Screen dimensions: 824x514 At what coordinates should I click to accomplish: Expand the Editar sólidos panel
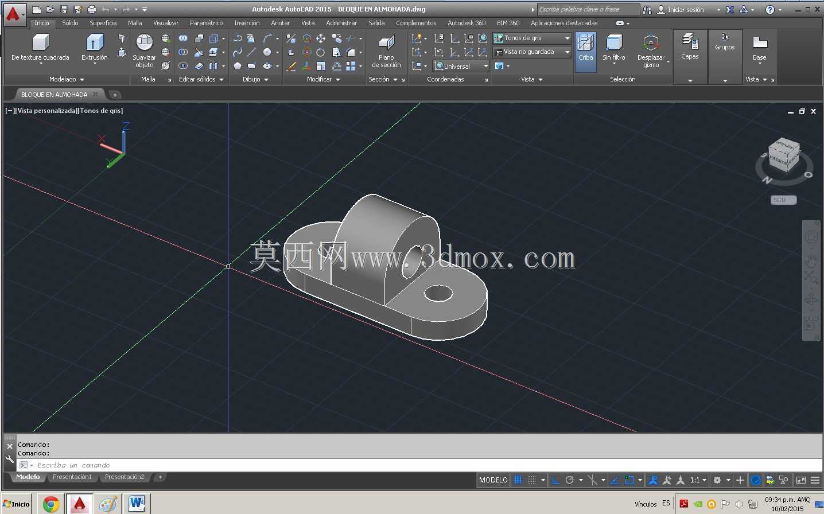(x=201, y=79)
